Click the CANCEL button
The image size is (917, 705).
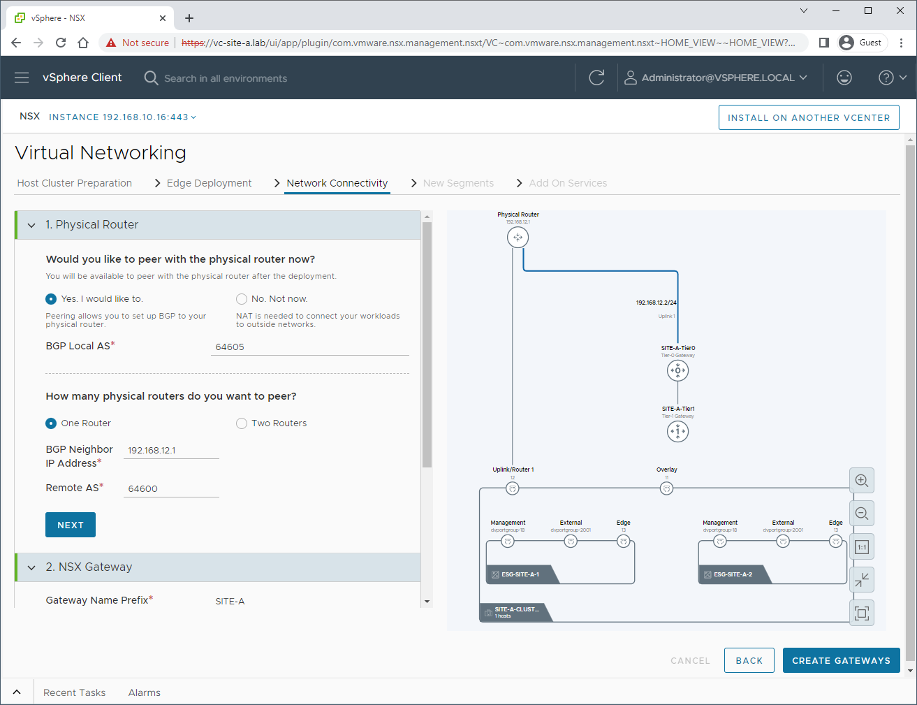point(690,660)
